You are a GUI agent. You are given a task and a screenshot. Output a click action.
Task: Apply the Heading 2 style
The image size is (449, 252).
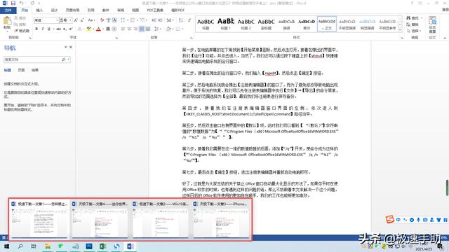[x=246, y=24]
